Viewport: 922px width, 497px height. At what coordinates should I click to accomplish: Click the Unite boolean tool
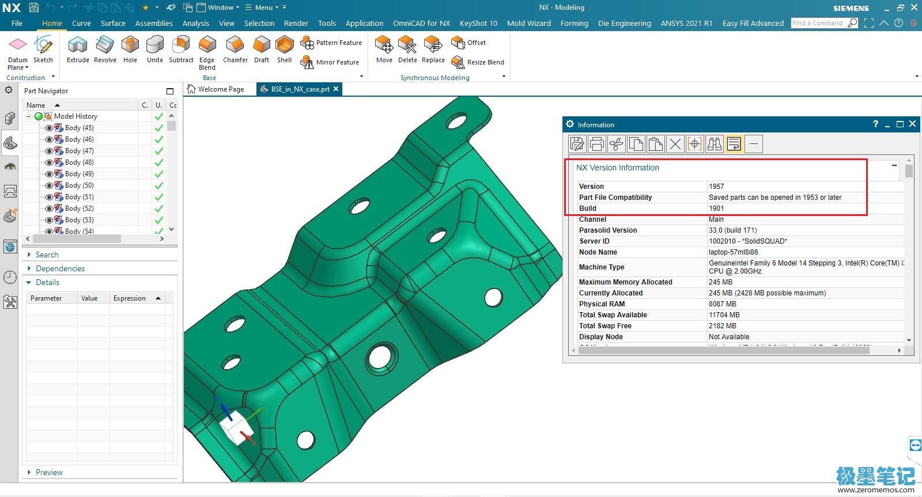(155, 50)
